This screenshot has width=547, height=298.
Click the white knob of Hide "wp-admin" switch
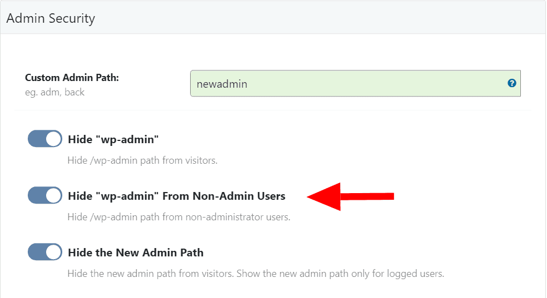click(53, 139)
